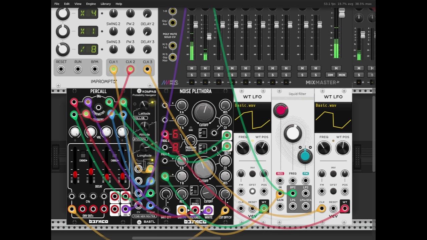Click the Altitude knob on Kompas
The image size is (427, 240).
point(144,126)
